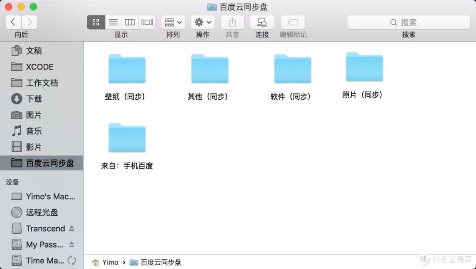This screenshot has height=269, width=476.
Task: Open 影片 movies in the sidebar
Action: pyautogui.click(x=41, y=147)
